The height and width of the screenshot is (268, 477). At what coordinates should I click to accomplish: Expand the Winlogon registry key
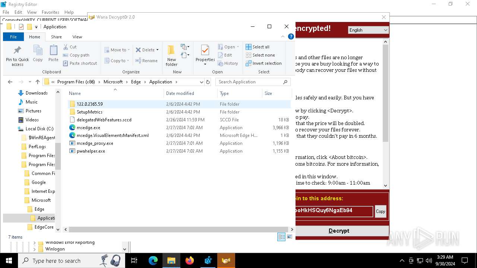tap(35, 249)
